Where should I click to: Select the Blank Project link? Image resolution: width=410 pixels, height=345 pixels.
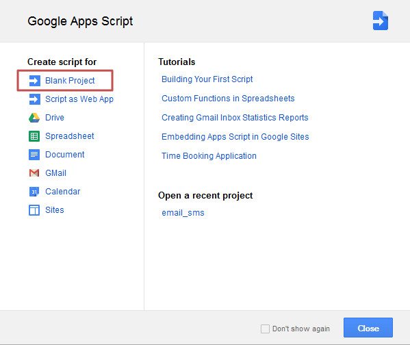pyautogui.click(x=70, y=81)
